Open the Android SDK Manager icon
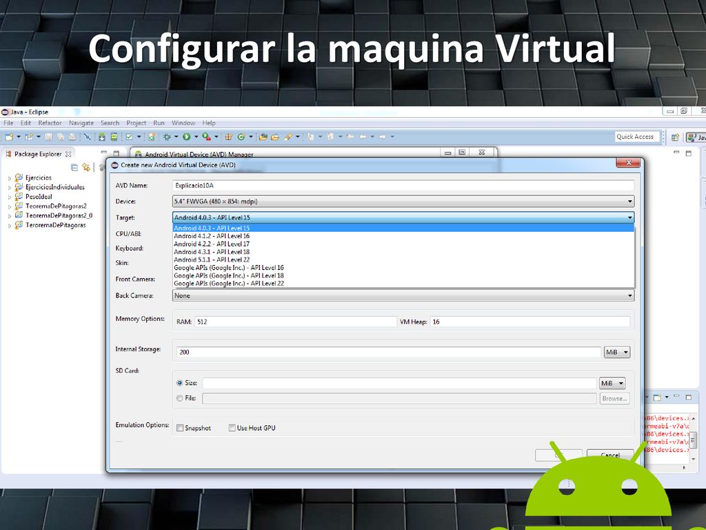The height and width of the screenshot is (530, 706). click(x=102, y=137)
